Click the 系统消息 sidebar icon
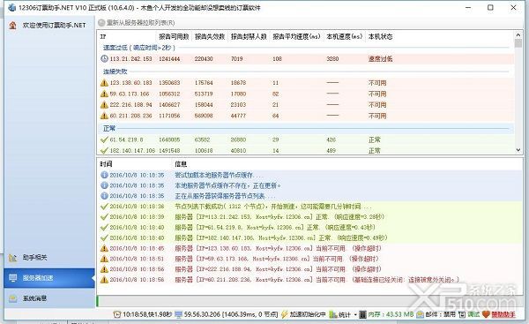This screenshot has width=529, height=324. pos(13,298)
